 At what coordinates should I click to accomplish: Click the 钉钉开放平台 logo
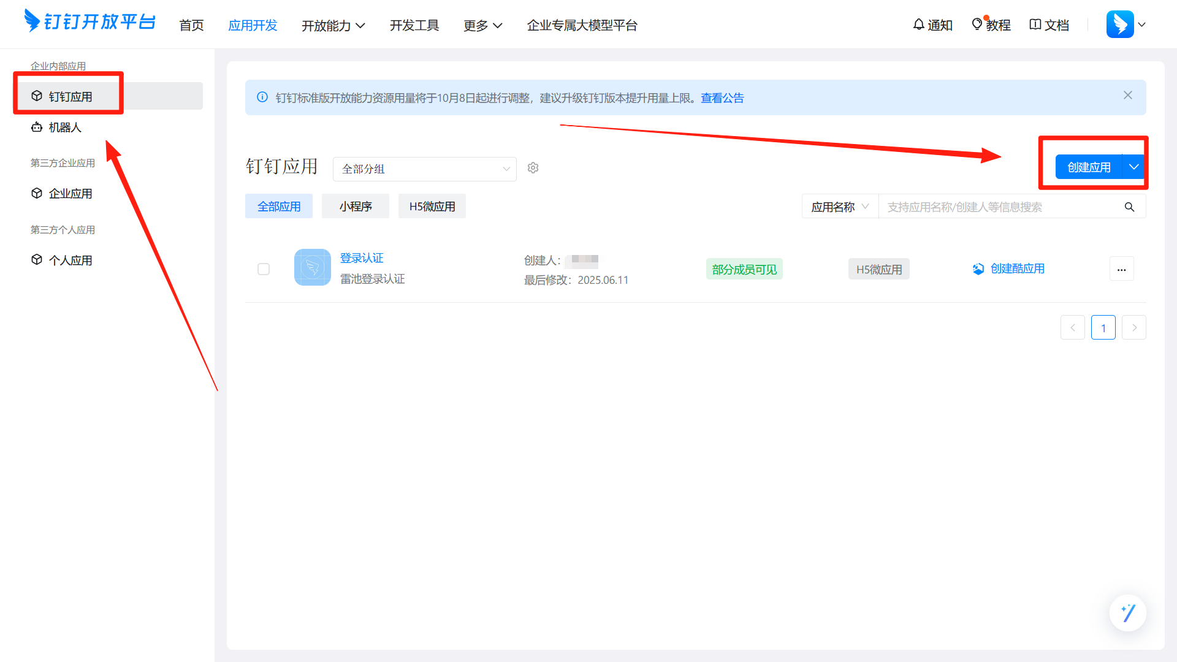click(90, 22)
